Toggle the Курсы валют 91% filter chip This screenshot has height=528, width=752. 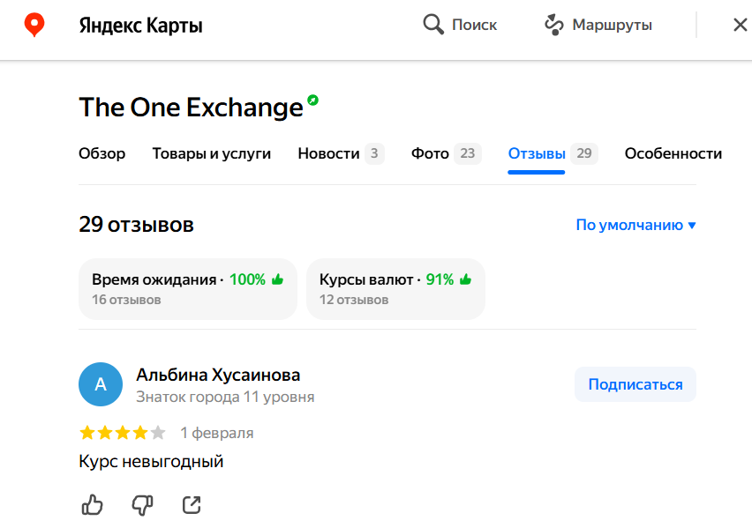coord(395,289)
